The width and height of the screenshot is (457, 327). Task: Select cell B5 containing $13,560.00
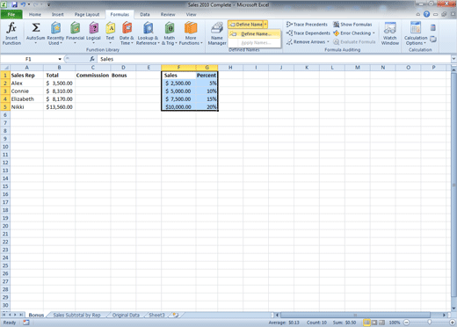[x=59, y=107]
